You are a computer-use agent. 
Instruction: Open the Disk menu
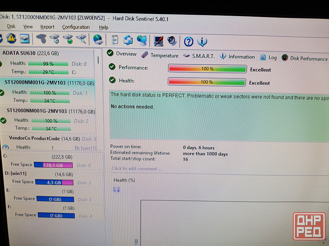(11, 27)
